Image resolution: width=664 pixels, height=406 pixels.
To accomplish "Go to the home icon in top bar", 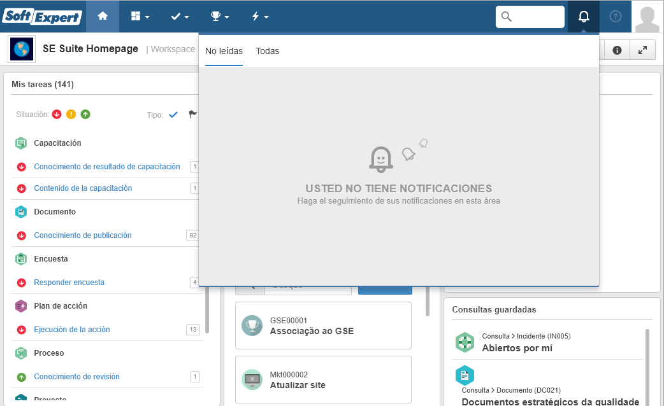I will tap(103, 17).
